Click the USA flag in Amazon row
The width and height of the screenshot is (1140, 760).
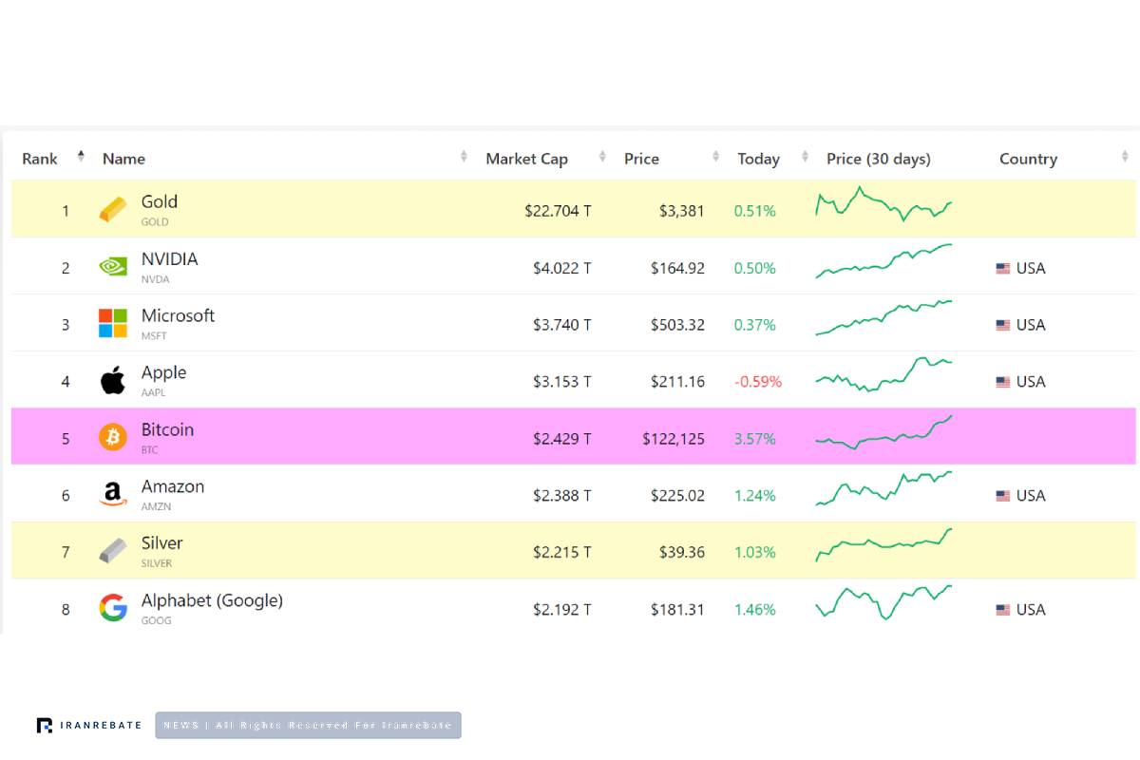[1003, 496]
